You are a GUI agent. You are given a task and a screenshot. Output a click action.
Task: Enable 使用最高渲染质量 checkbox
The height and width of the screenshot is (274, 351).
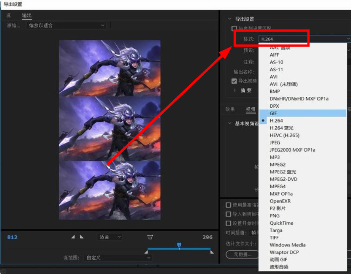point(228,205)
